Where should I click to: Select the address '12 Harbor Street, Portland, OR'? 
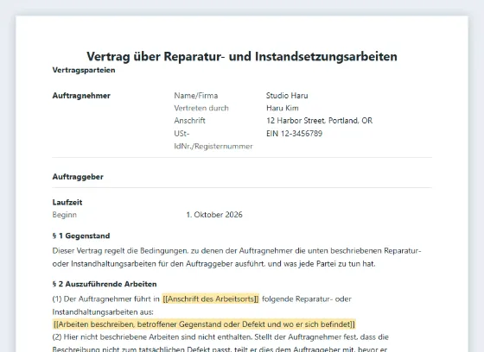(x=319, y=121)
